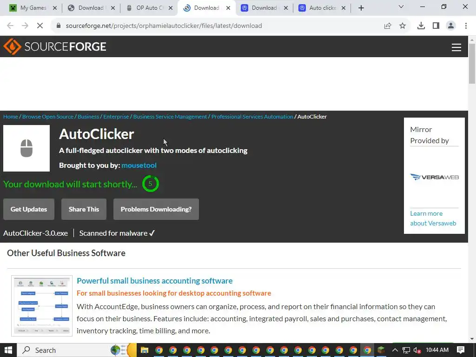The image size is (476, 357).
Task: Go to Home breadcrumb
Action: click(11, 117)
